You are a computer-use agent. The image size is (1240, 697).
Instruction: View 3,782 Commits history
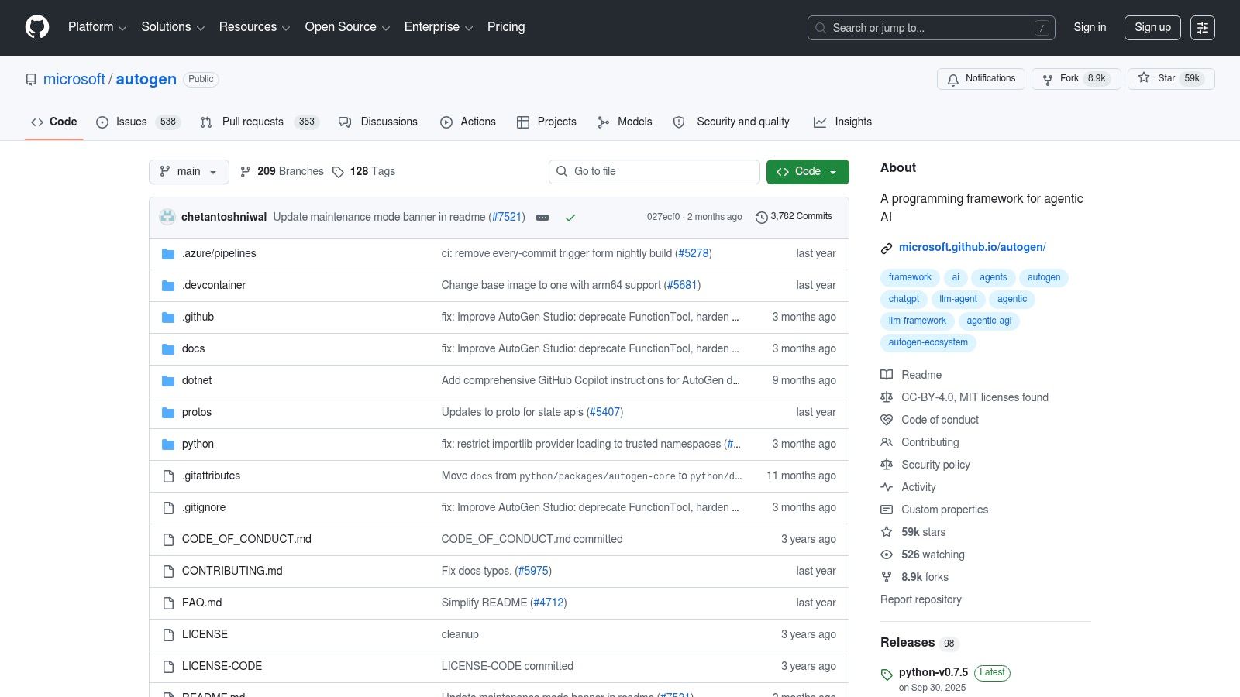[794, 217]
